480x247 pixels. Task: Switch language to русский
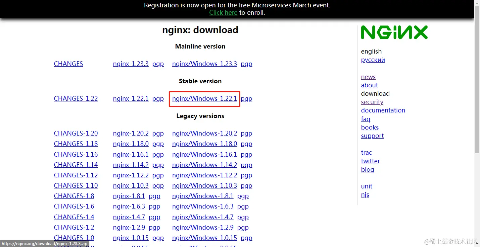373,60
